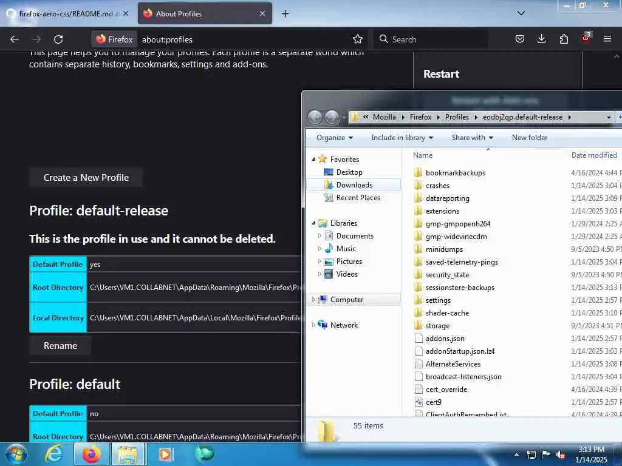
Task: Collapse the Libraries tree group
Action: pos(313,223)
